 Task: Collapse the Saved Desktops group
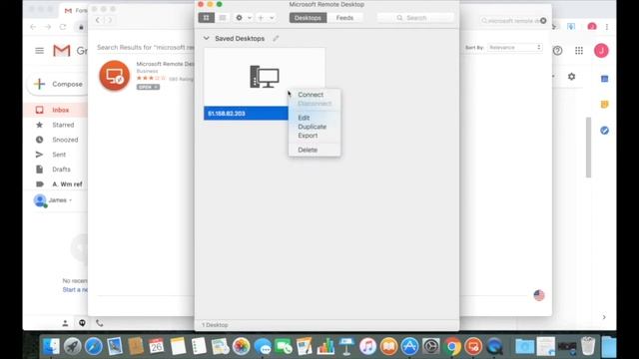[x=207, y=38]
